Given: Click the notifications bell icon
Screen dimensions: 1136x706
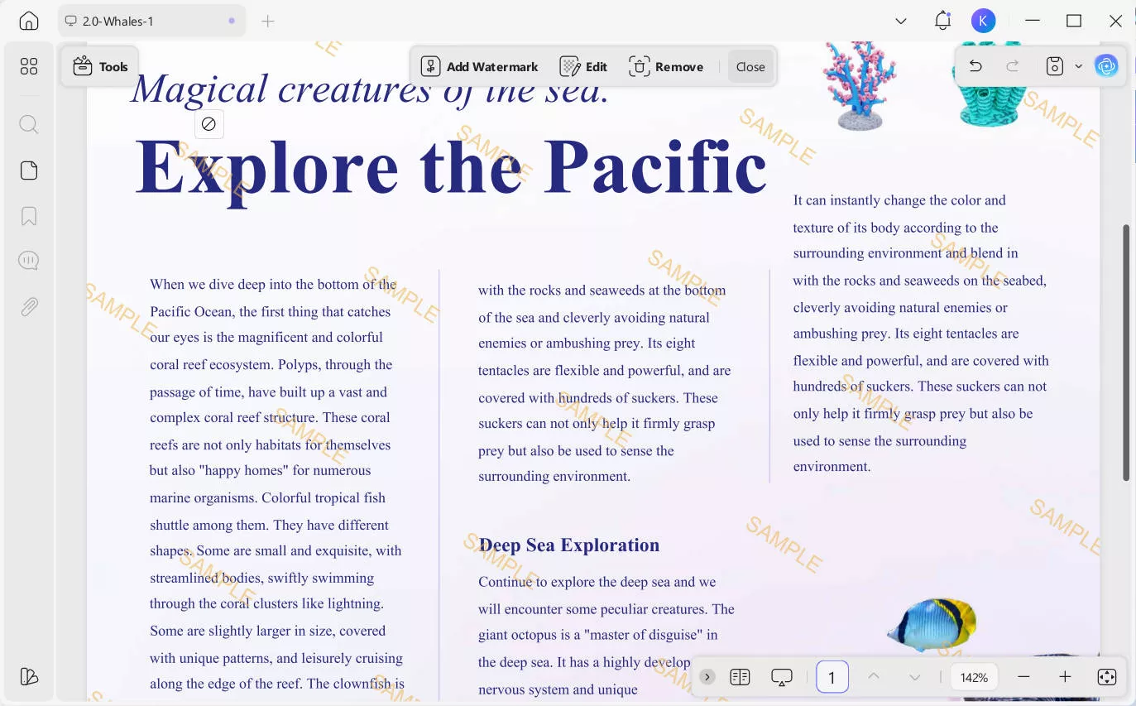Looking at the screenshot, I should [x=942, y=21].
